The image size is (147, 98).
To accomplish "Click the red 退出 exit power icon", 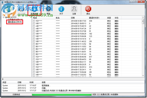I will [88, 9].
